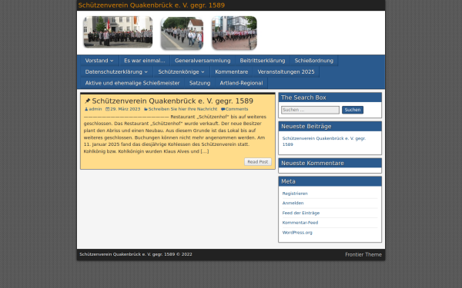Open the Generalversammlung page
The image size is (462, 288).
tap(203, 61)
